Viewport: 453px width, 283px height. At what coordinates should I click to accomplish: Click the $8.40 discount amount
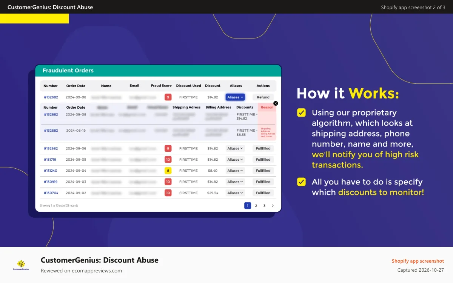[213, 171]
